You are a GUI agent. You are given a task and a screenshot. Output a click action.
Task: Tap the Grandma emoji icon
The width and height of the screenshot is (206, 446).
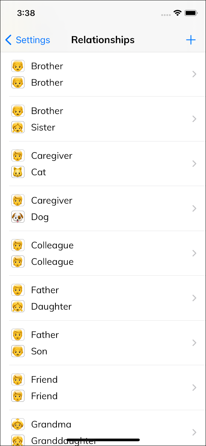[18, 424]
